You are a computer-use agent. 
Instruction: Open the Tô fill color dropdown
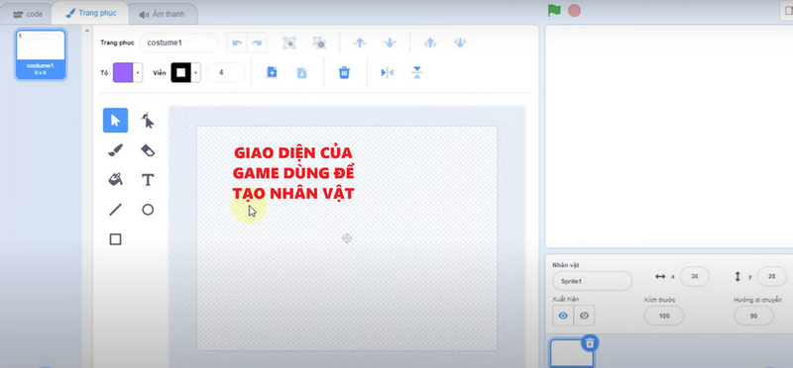click(138, 72)
